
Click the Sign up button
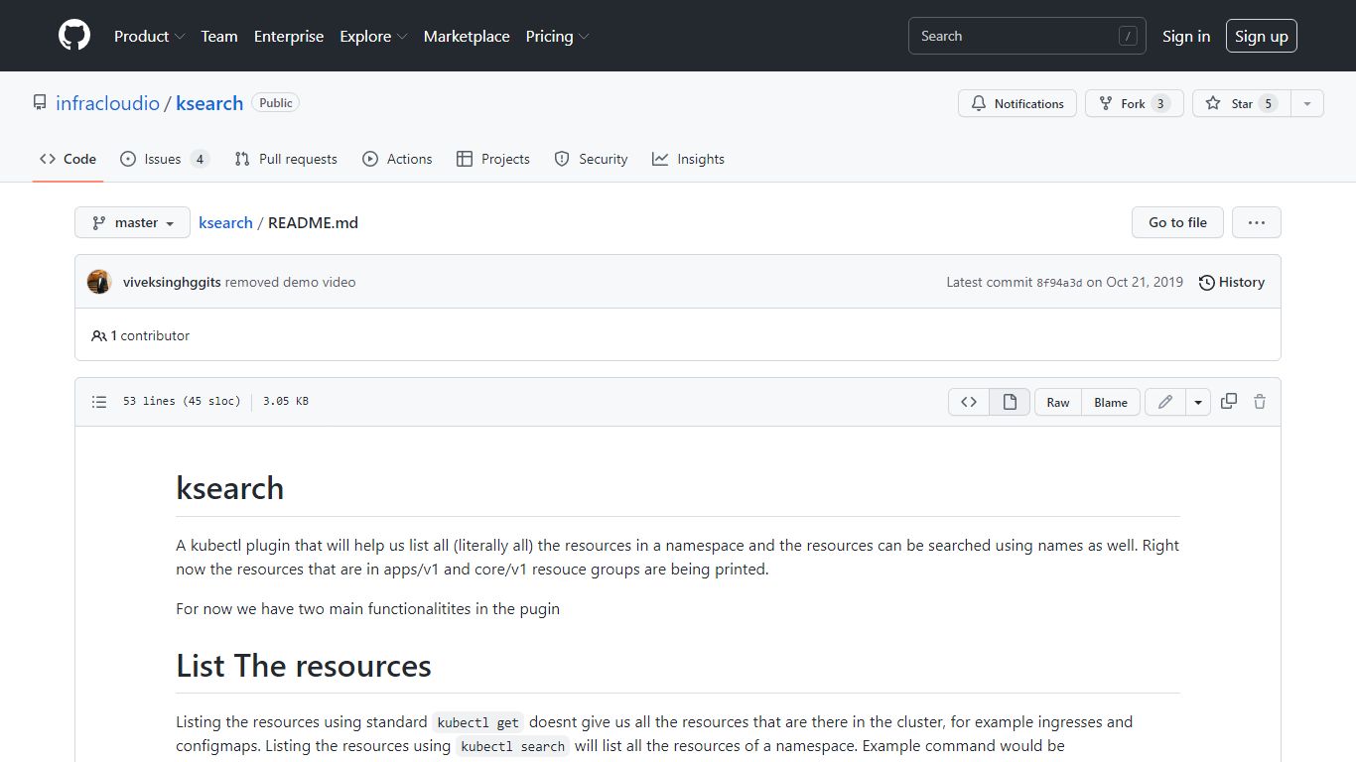(1262, 36)
